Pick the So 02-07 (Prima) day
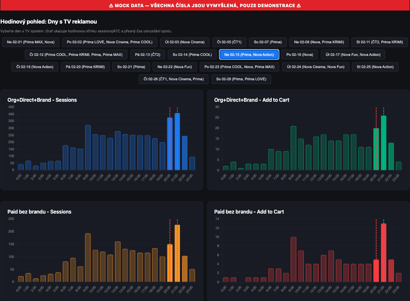The image size is (410, 301). (x=267, y=42)
